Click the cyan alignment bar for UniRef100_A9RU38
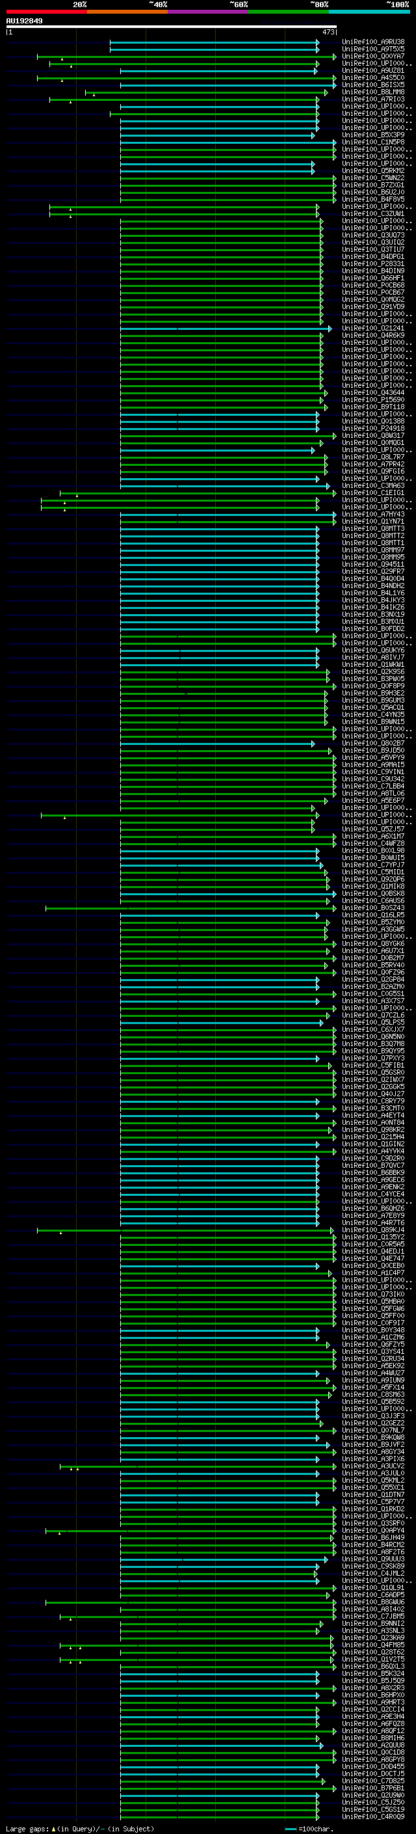This screenshot has height=1834, width=416. point(214,42)
